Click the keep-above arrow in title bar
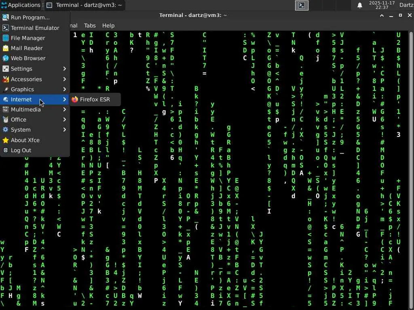The image size is (414, 310). point(382,15)
